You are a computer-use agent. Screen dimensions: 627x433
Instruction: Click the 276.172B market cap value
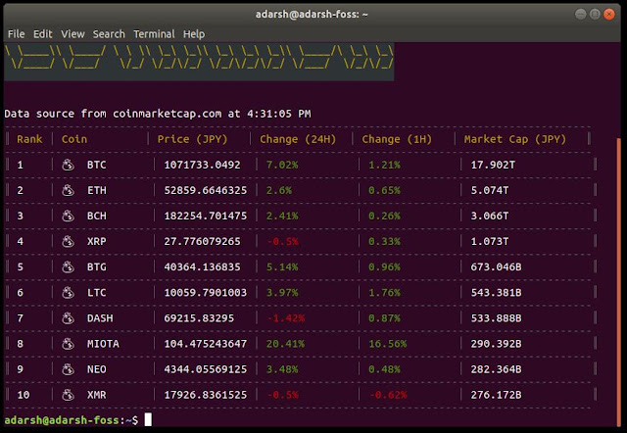coord(497,395)
